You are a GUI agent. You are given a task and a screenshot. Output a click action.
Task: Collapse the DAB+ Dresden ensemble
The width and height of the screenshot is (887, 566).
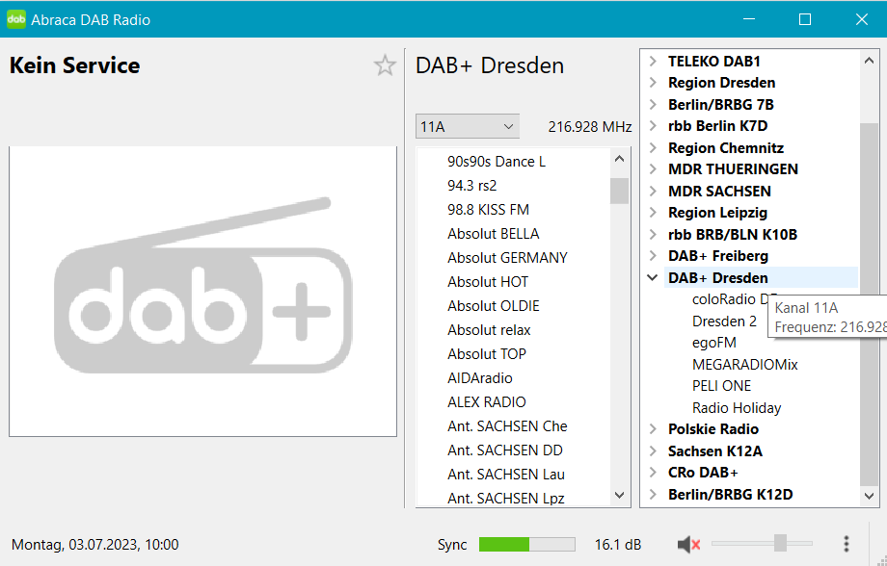pyautogui.click(x=653, y=278)
